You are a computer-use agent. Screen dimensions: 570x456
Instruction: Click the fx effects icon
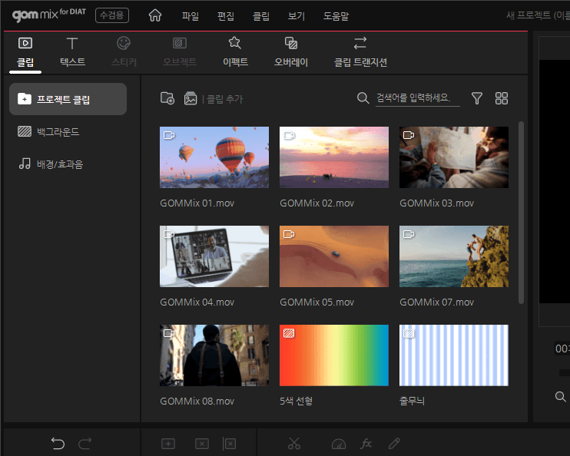366,443
